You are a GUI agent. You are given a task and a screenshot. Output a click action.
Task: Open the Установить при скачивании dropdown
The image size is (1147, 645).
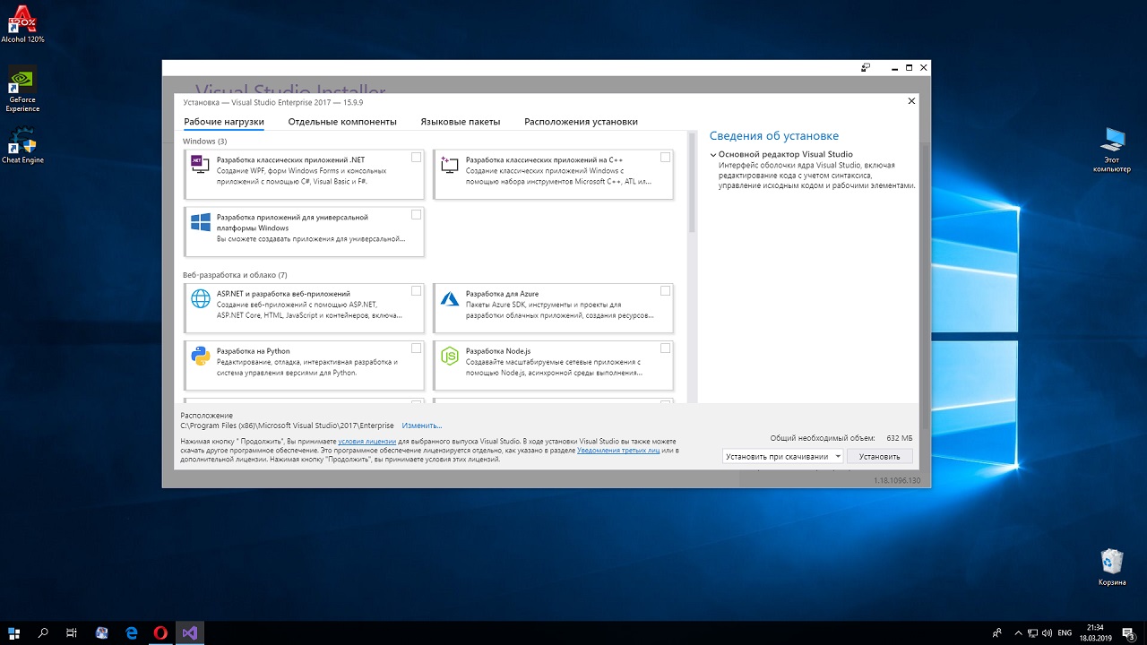782,456
